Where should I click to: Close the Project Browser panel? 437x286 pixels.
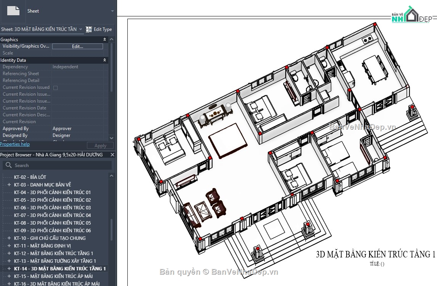pyautogui.click(x=112, y=155)
